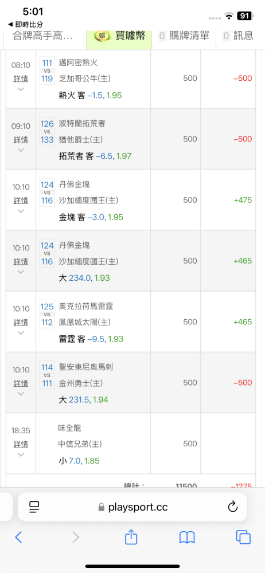The image size is (265, 573).
Task: Expand chevron under 09:10 Trail Blazers game
Action: pos(21,150)
